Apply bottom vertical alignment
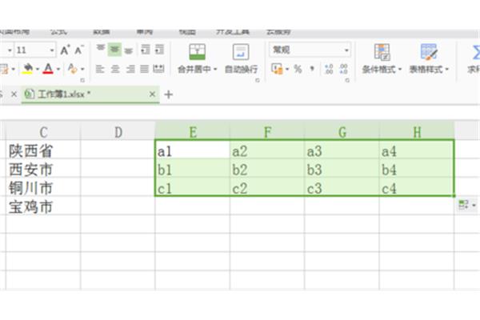480x320 pixels. pos(129,50)
